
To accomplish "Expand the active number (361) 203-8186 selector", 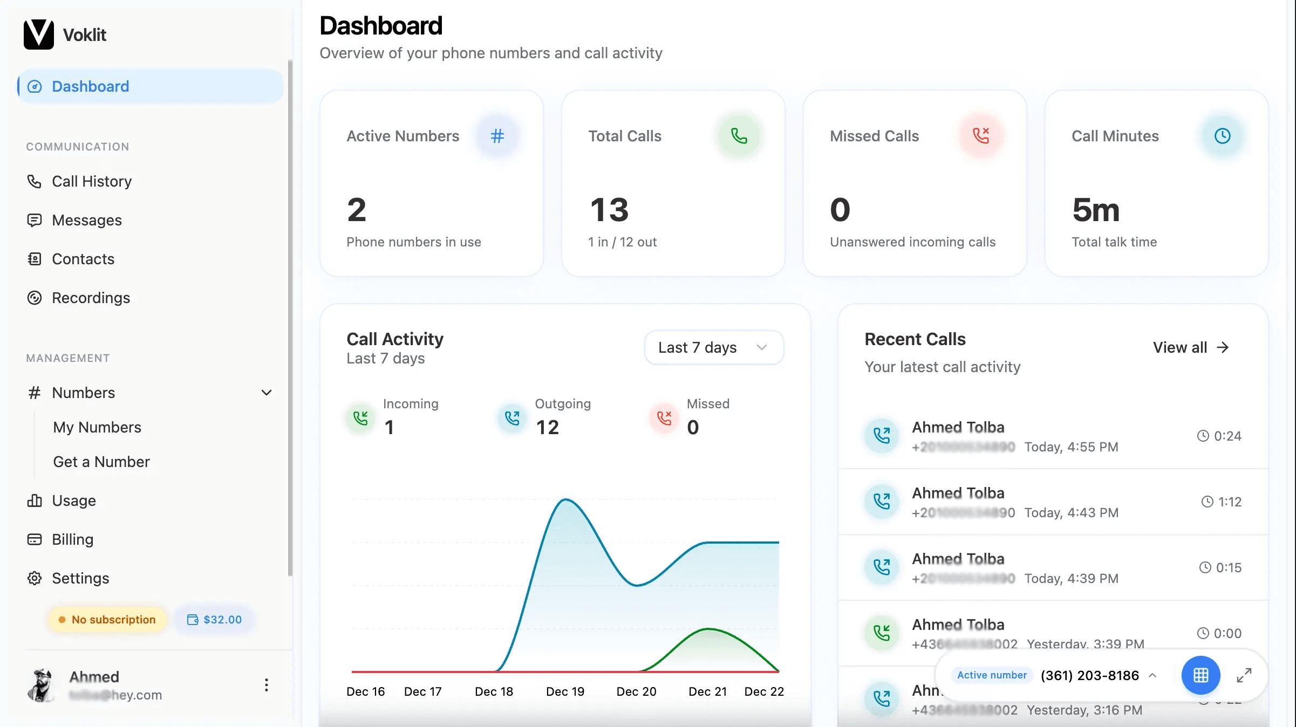I will [x=1095, y=675].
